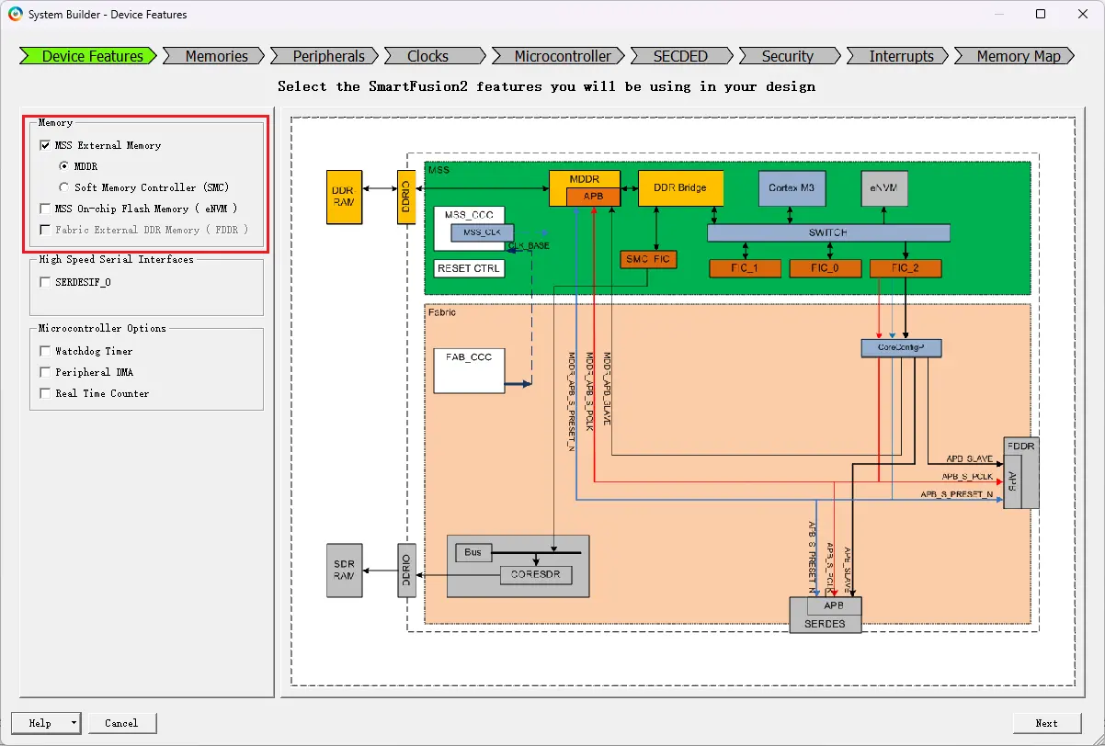Check the SERDESIF_0 checkbox
The image size is (1105, 746).
(x=45, y=282)
